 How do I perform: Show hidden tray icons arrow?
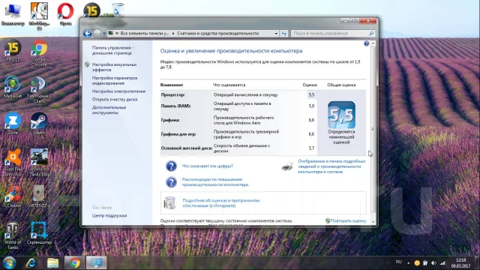click(408, 263)
